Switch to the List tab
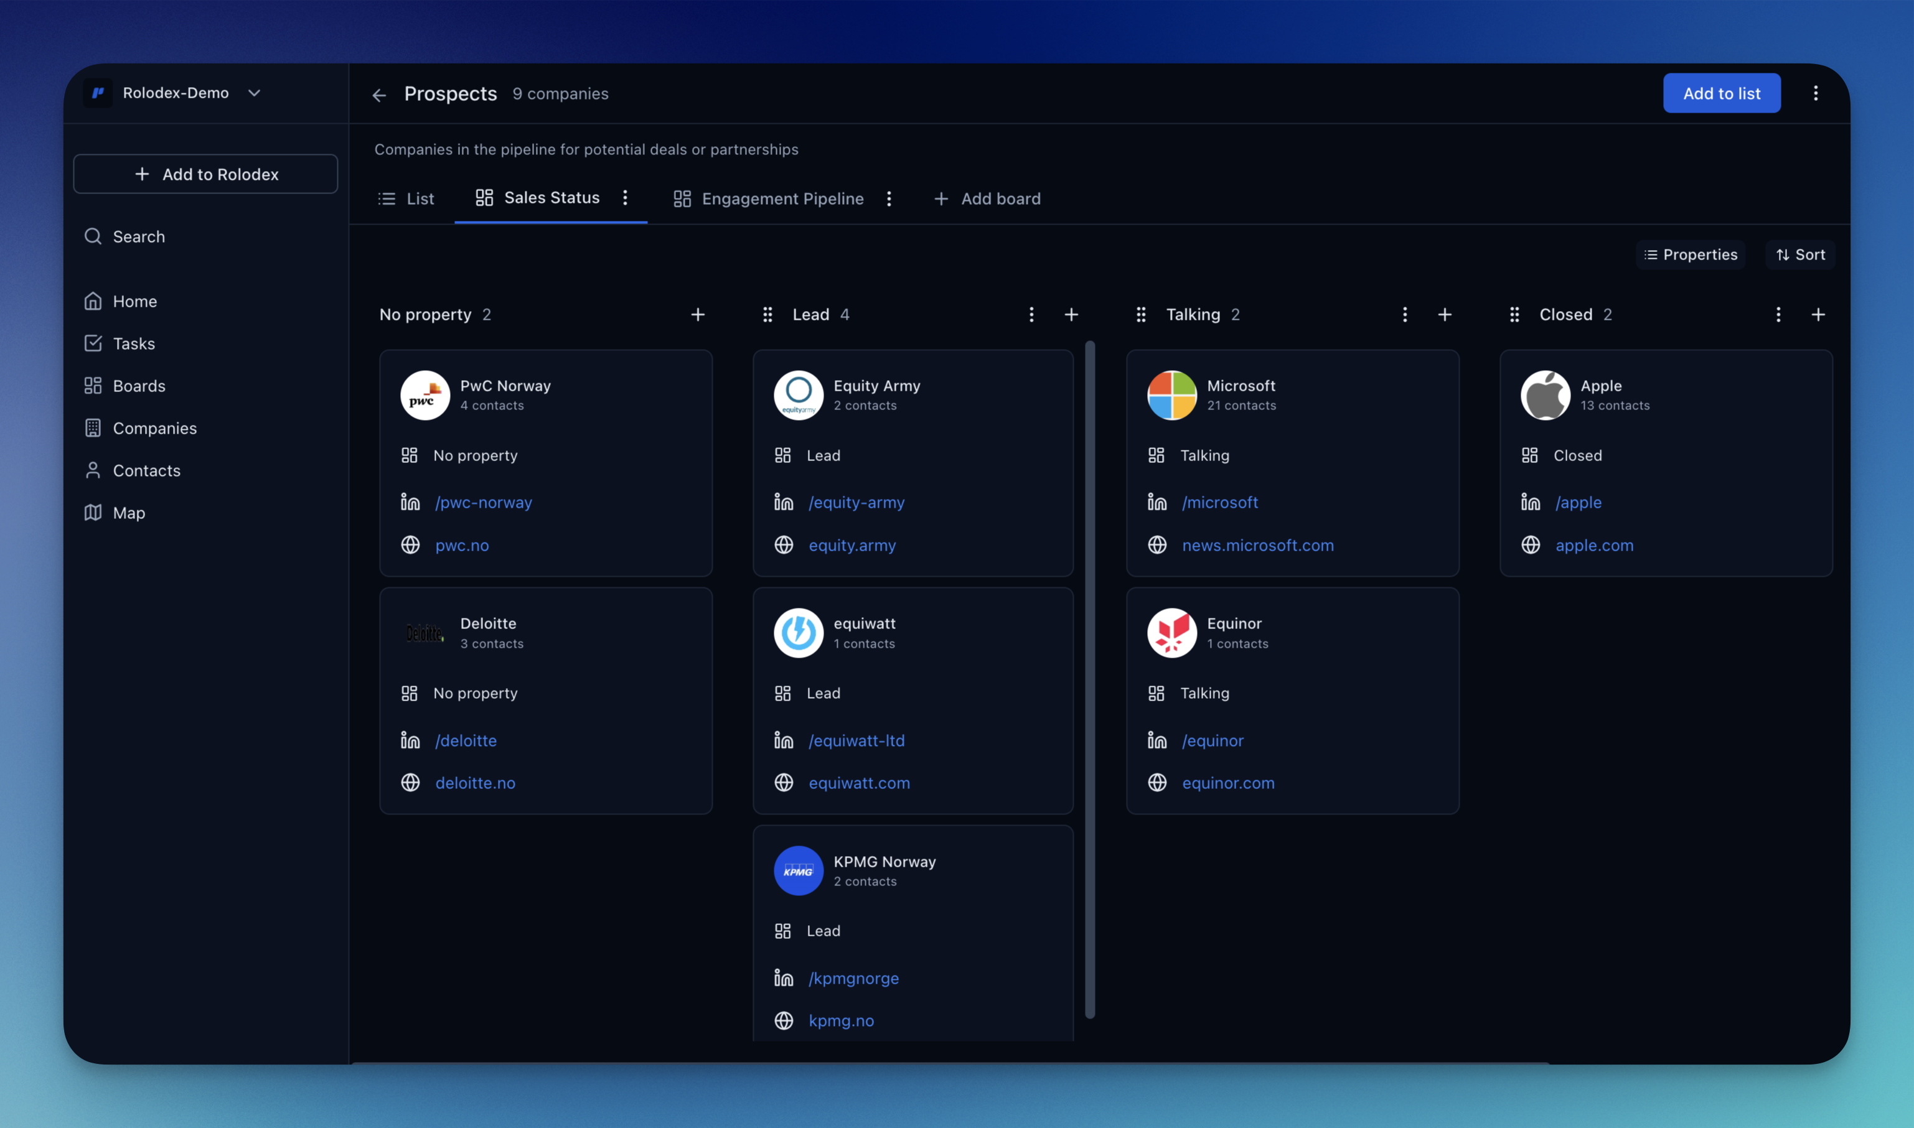This screenshot has height=1128, width=1914. tap(406, 198)
